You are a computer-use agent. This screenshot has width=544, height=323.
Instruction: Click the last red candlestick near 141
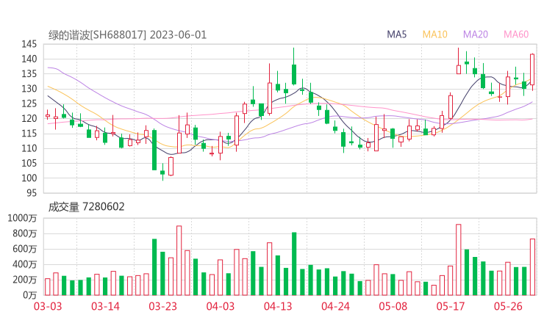(x=532, y=71)
